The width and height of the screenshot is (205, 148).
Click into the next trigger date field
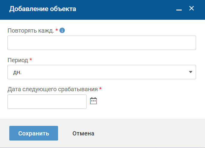pos(47,102)
